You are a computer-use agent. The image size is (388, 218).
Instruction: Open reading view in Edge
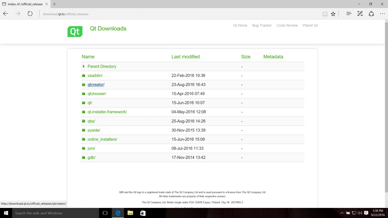[325, 14]
